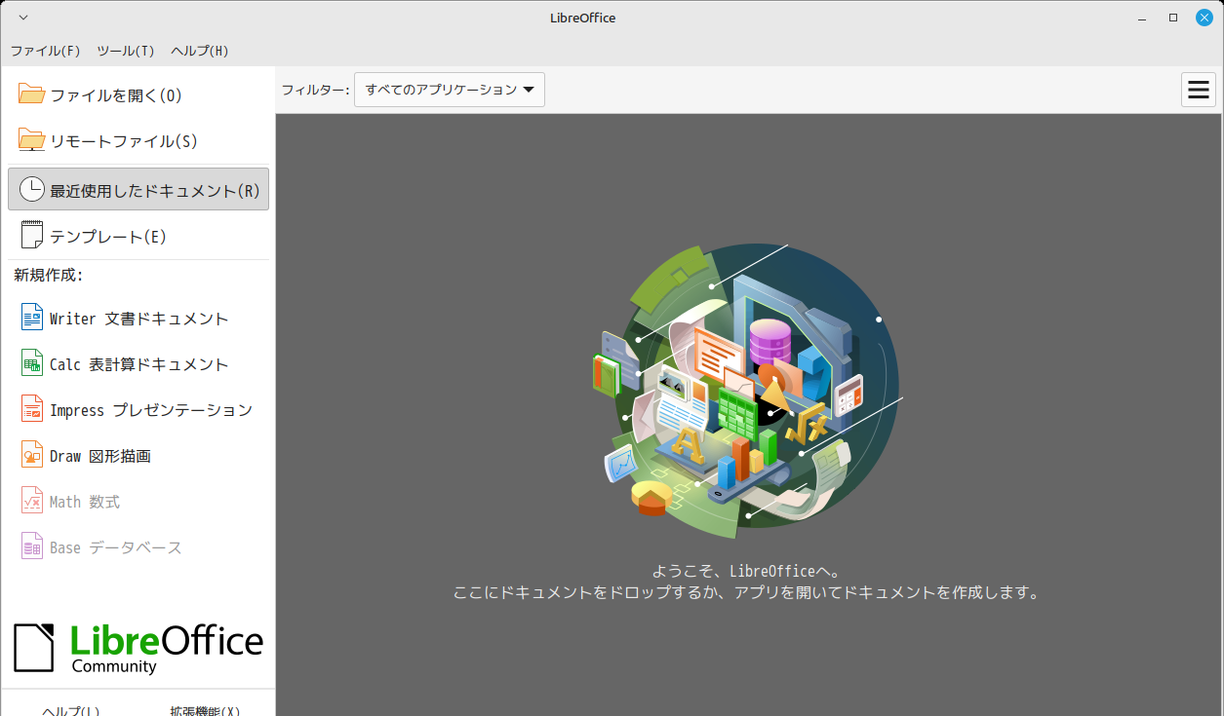Click the Impress presentation icon
This screenshot has height=716, width=1224.
[x=32, y=410]
